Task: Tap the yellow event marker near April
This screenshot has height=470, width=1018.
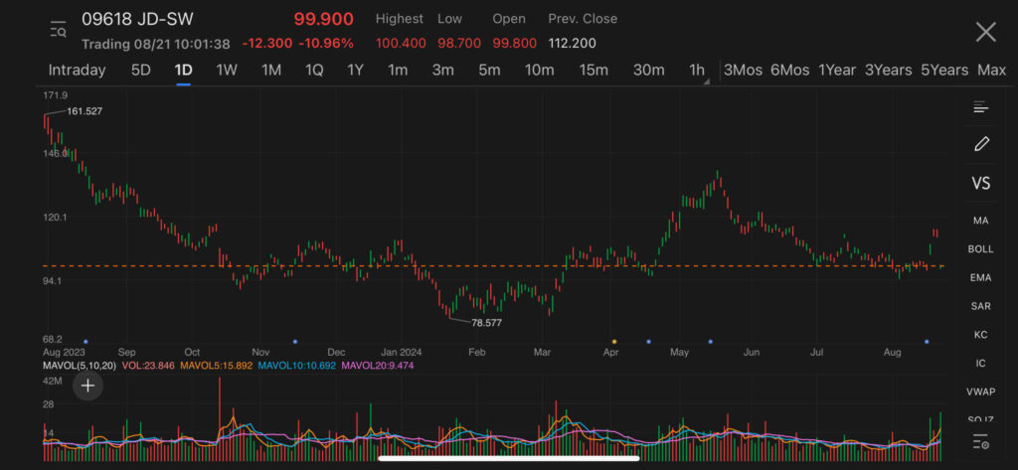Action: point(614,341)
